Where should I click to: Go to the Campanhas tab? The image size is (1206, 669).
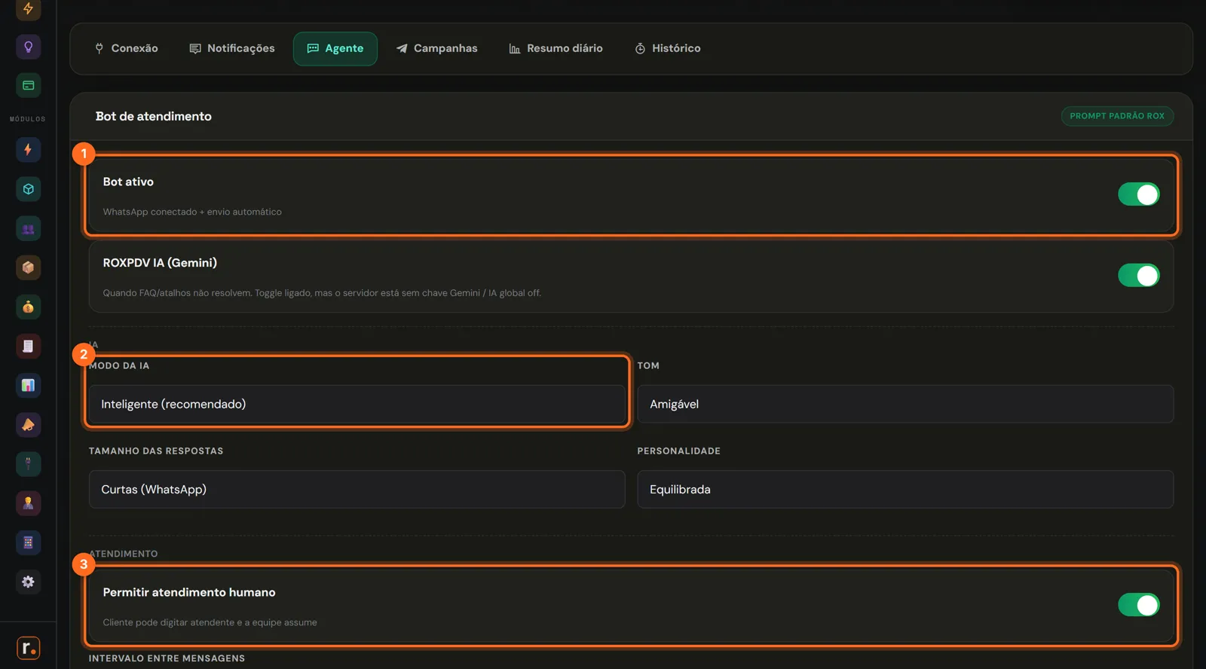click(x=437, y=48)
